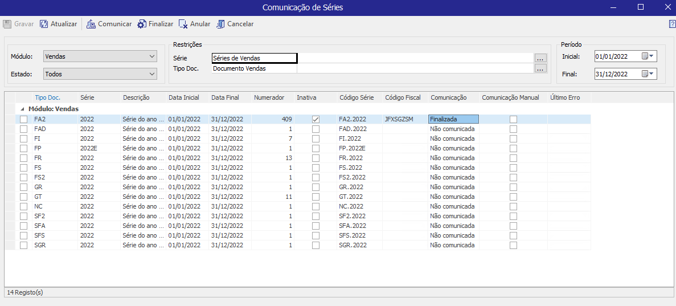This screenshot has width=676, height=306.
Task: Select the FA2 row checkbox
Action: coord(23,119)
